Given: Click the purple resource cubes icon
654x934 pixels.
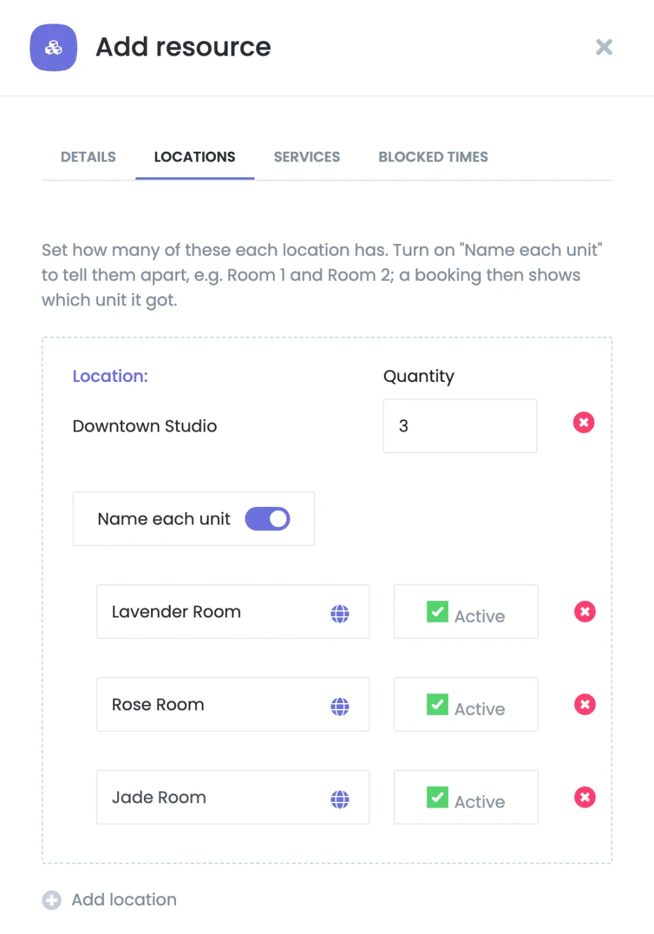Looking at the screenshot, I should tap(54, 47).
